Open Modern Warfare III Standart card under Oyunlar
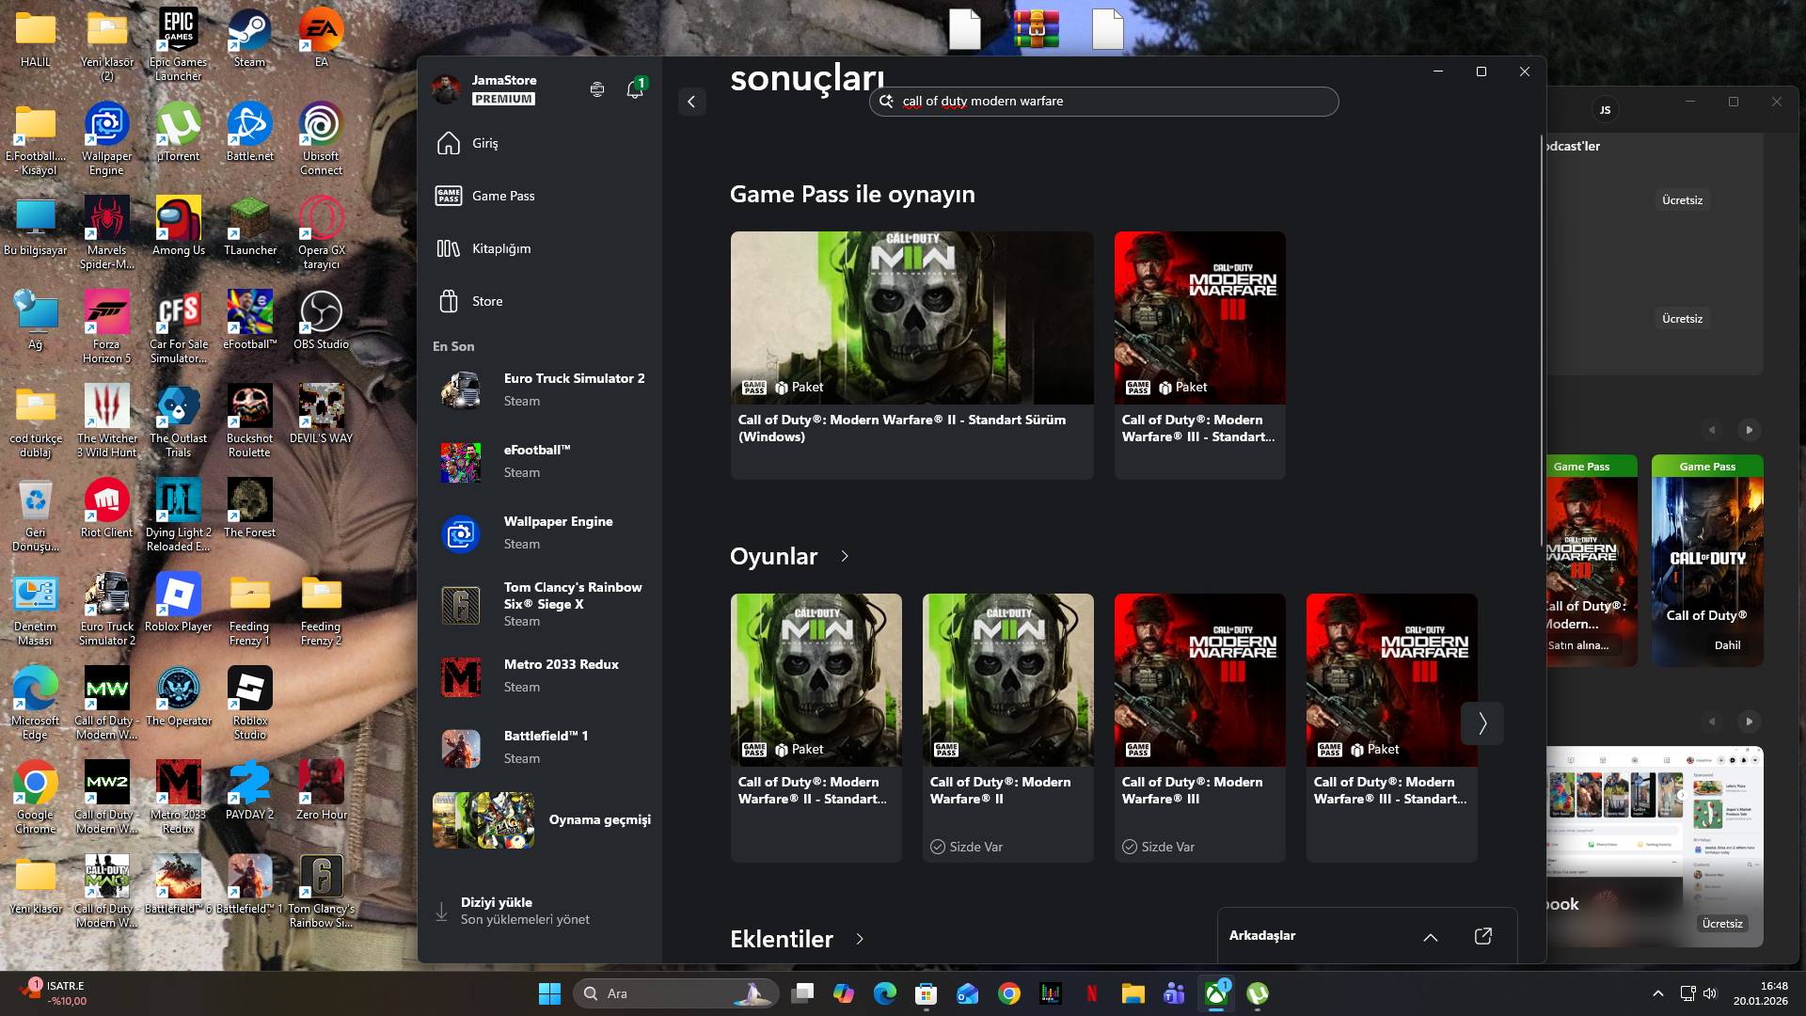This screenshot has width=1806, height=1016. click(1391, 727)
